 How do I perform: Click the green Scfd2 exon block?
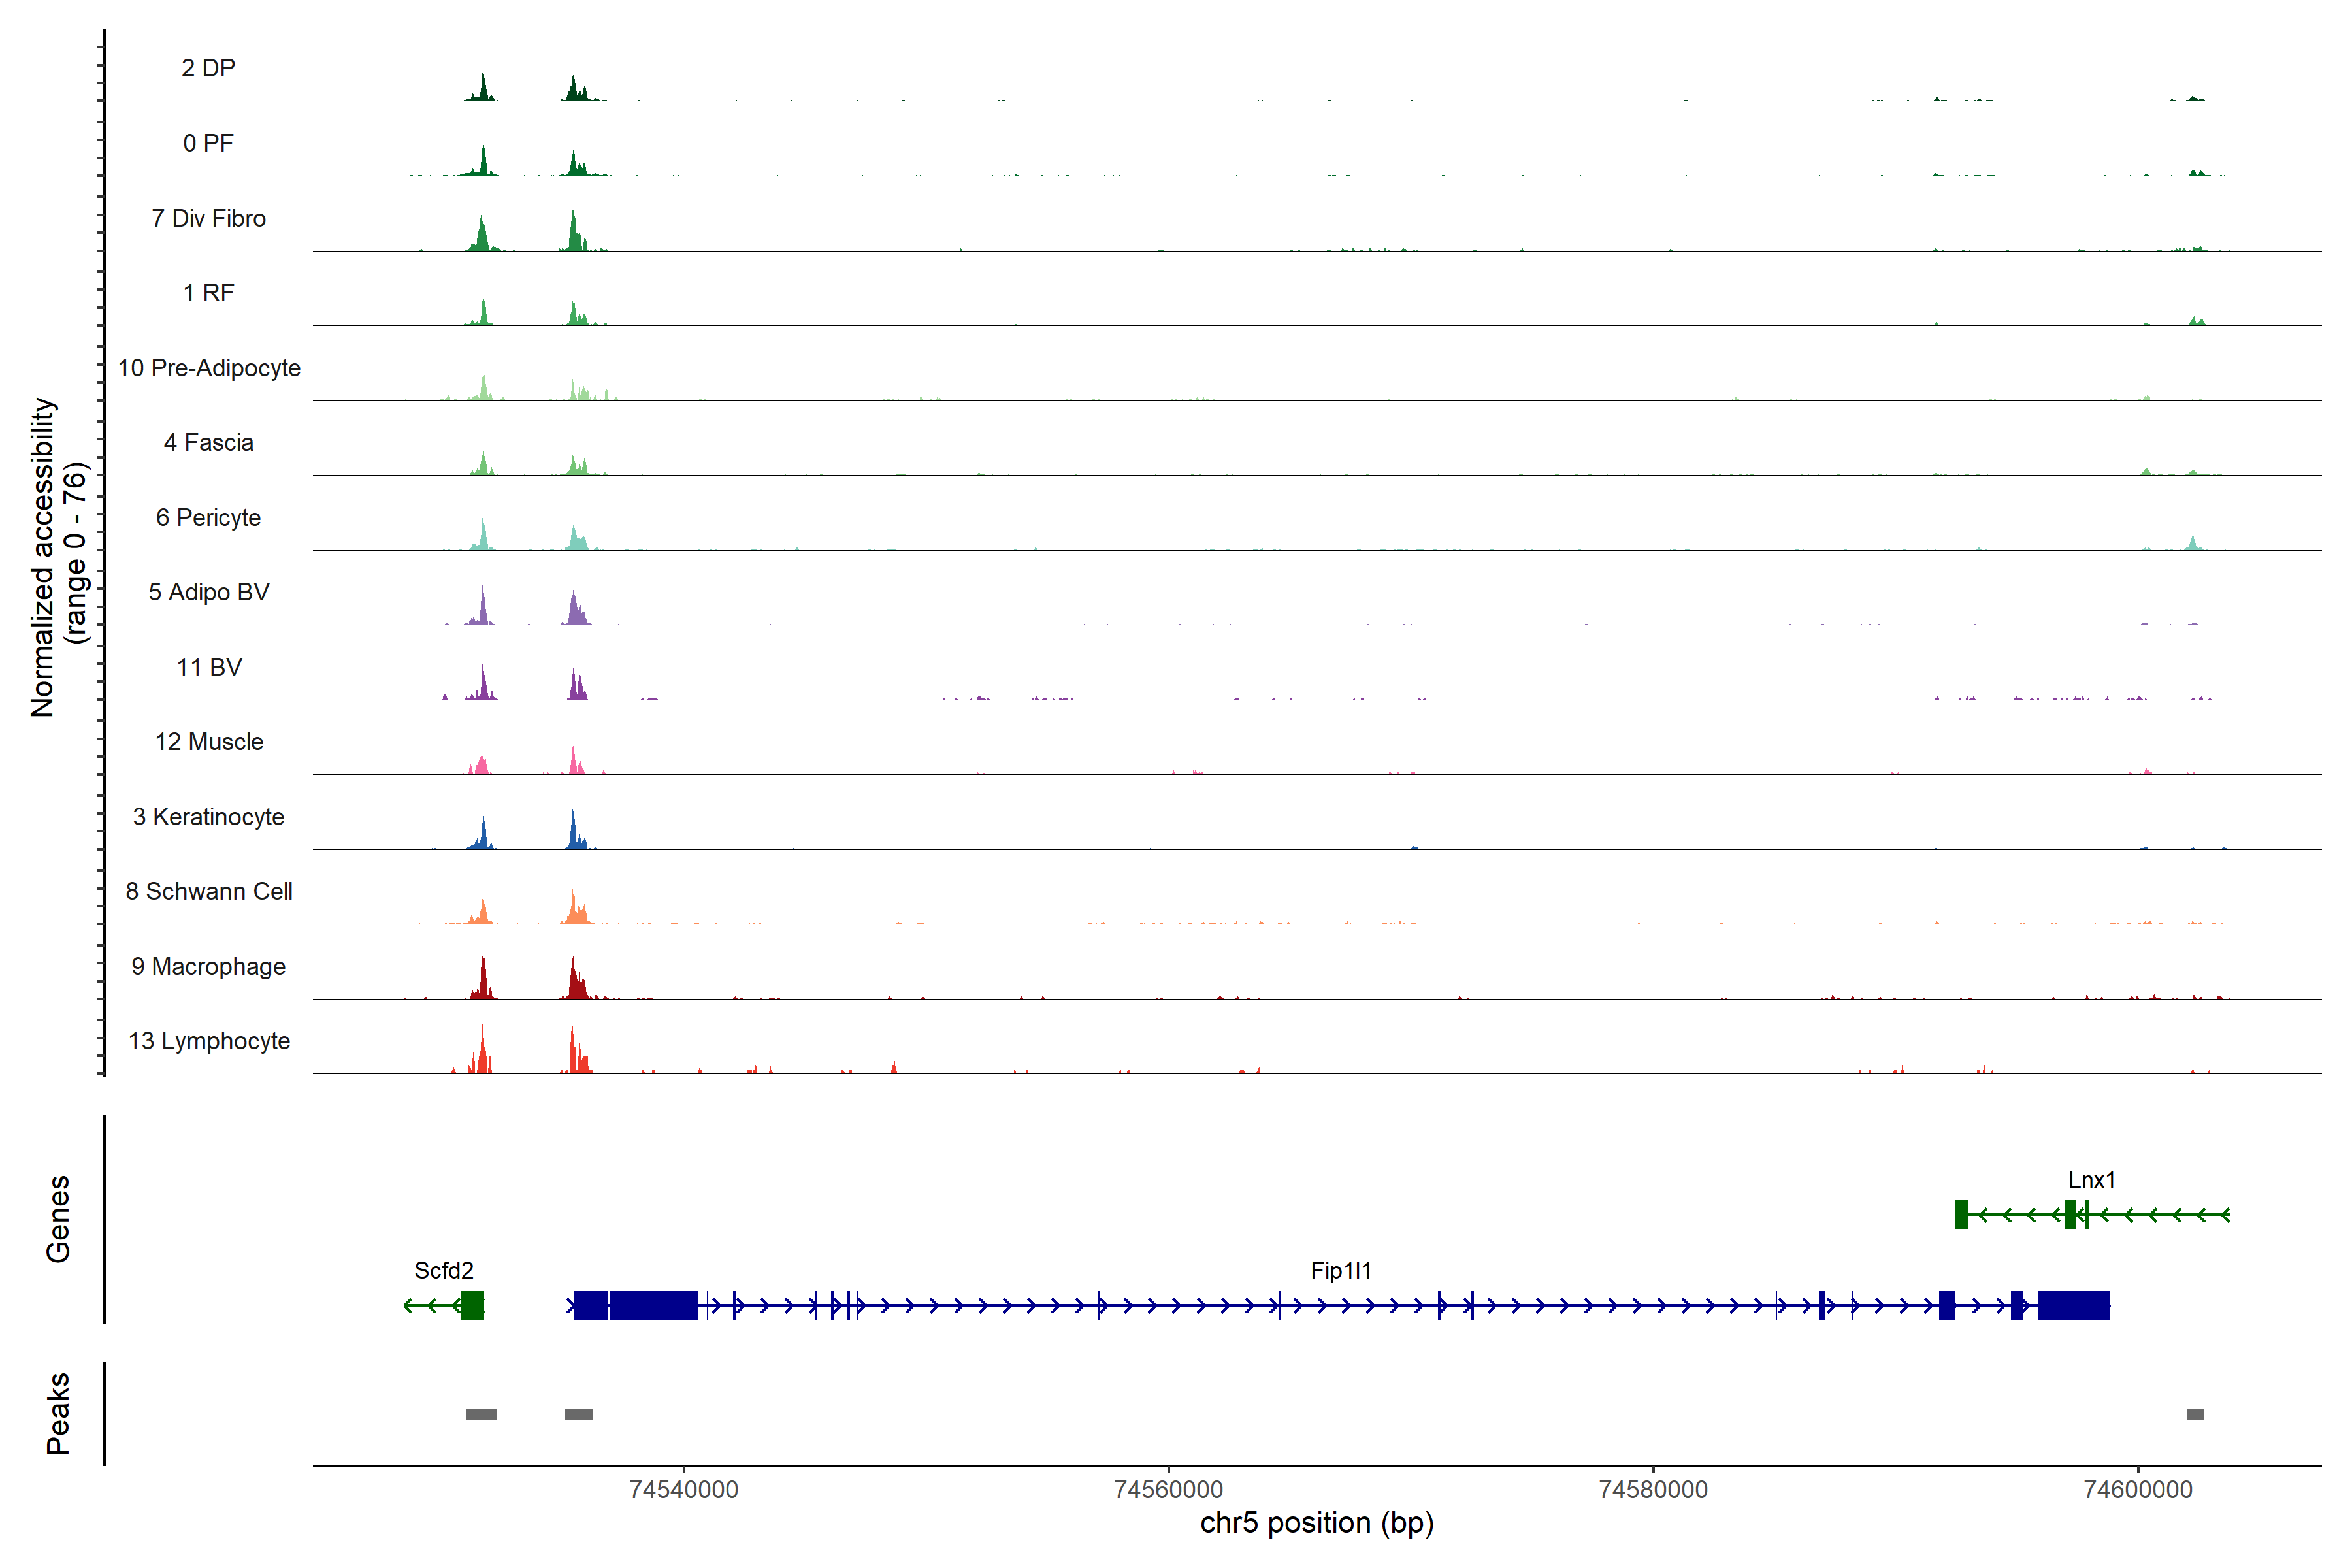[x=472, y=1305]
